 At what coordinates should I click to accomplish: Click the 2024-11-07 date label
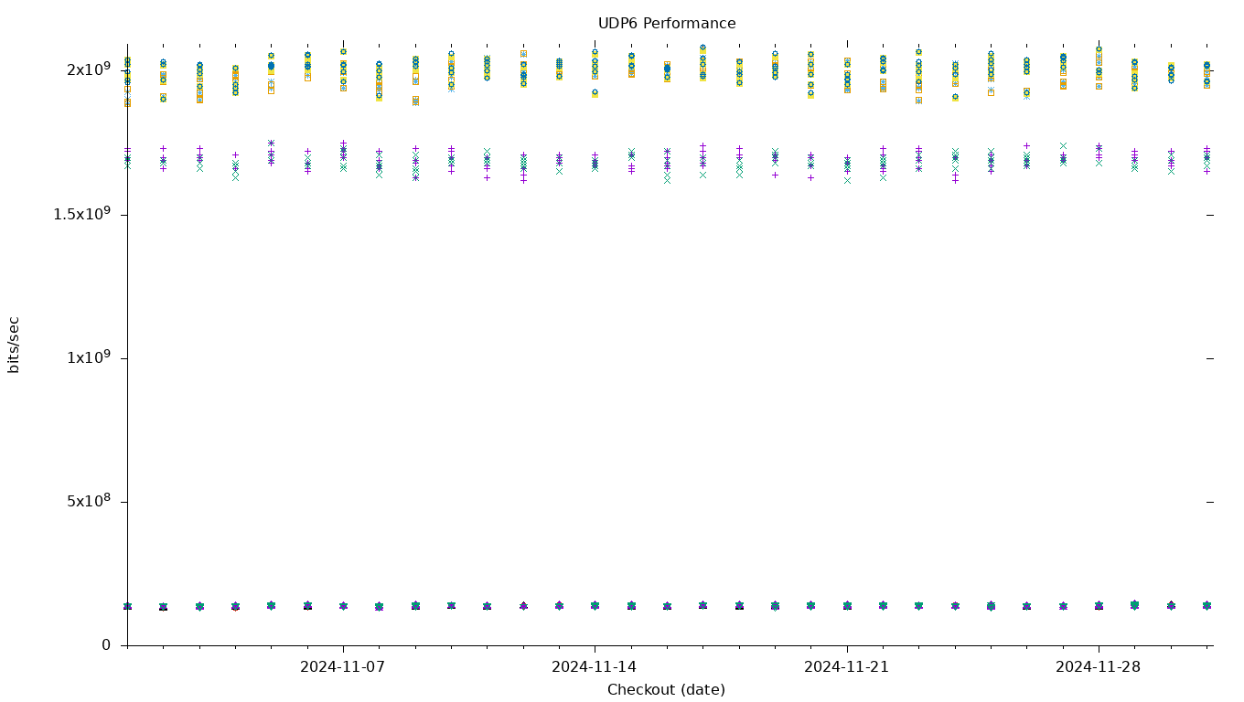coord(343,666)
